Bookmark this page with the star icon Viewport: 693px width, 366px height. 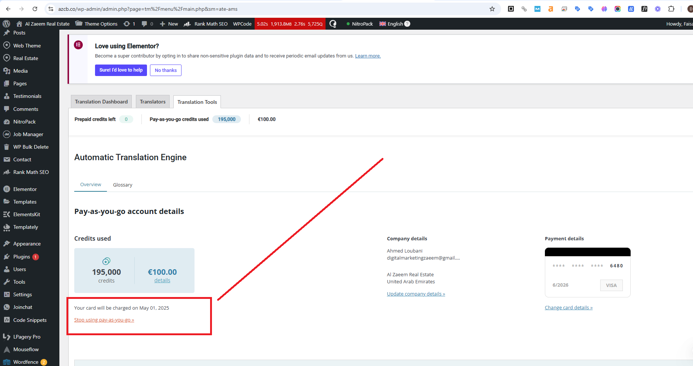(492, 9)
